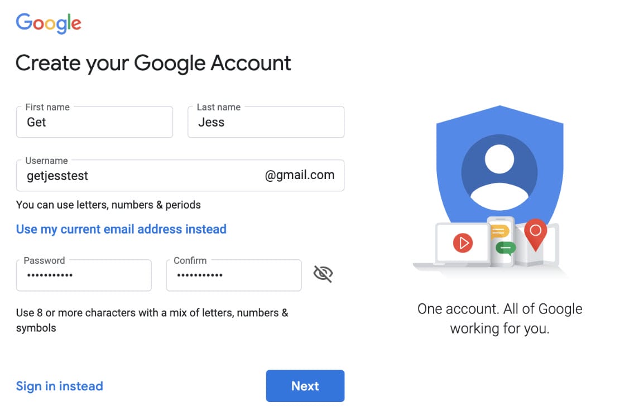
Task: Click the First name field
Action: pyautogui.click(x=94, y=123)
